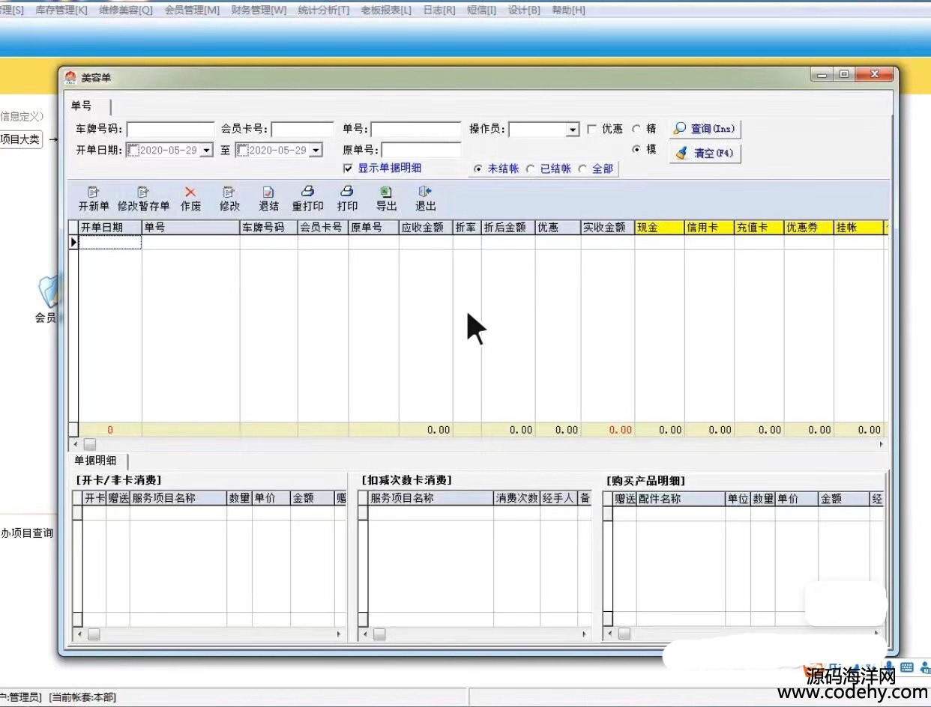Click the yellow 优惠券 column header
The width and height of the screenshot is (931, 707).
tap(809, 228)
